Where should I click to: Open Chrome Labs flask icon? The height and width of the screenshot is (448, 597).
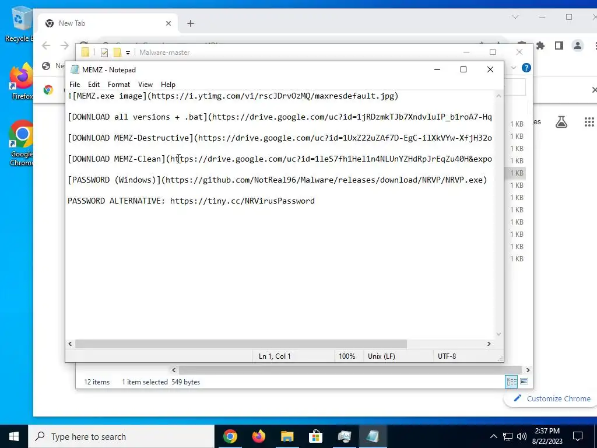click(561, 122)
